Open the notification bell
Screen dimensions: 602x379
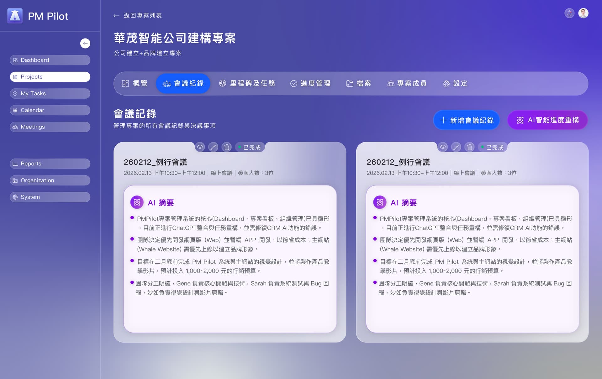tap(569, 13)
